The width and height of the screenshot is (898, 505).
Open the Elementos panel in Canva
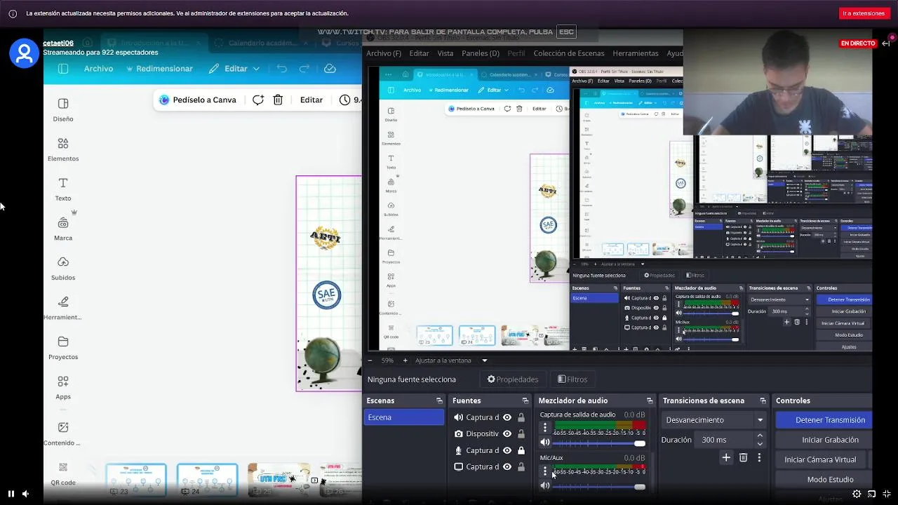coord(63,149)
